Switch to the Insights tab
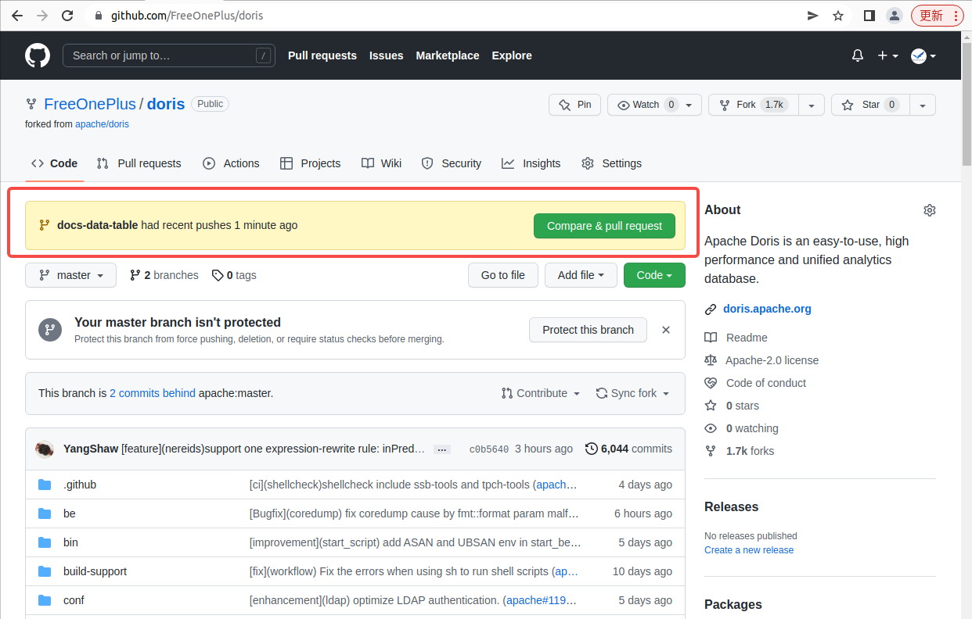This screenshot has height=619, width=972. 531,163
